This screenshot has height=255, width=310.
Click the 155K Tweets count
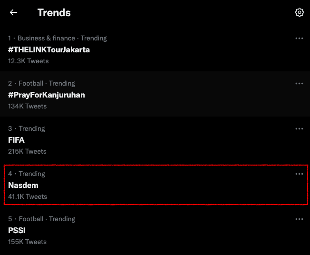tap(28, 242)
